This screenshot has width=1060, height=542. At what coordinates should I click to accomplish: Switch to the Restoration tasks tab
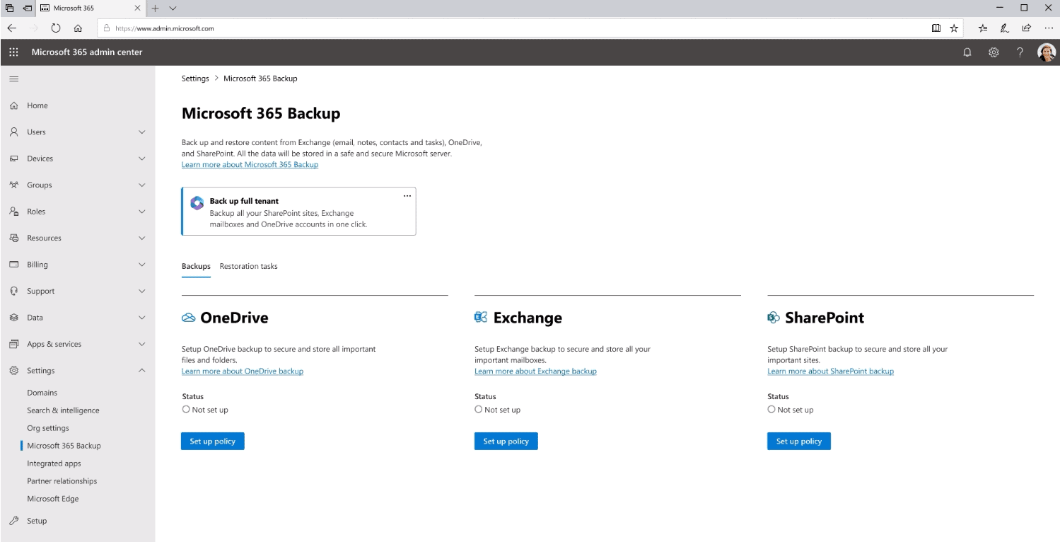pyautogui.click(x=248, y=267)
